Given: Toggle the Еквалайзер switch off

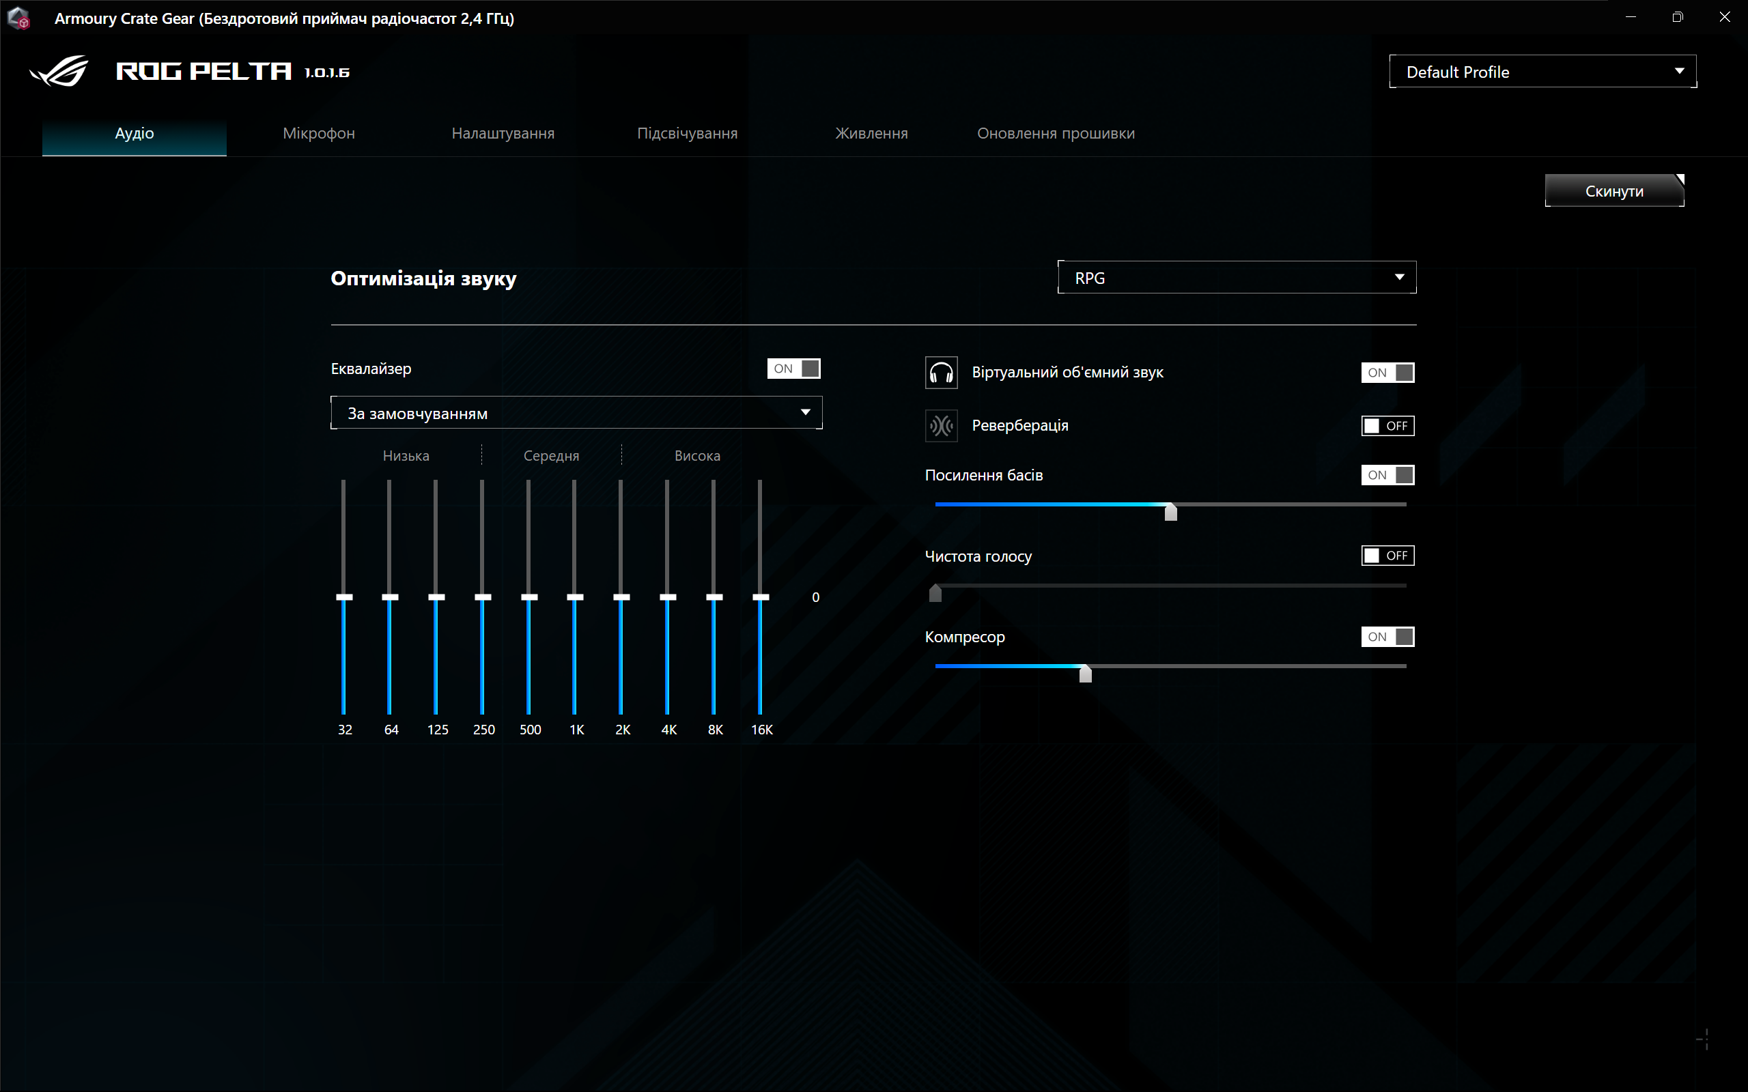Looking at the screenshot, I should point(794,369).
